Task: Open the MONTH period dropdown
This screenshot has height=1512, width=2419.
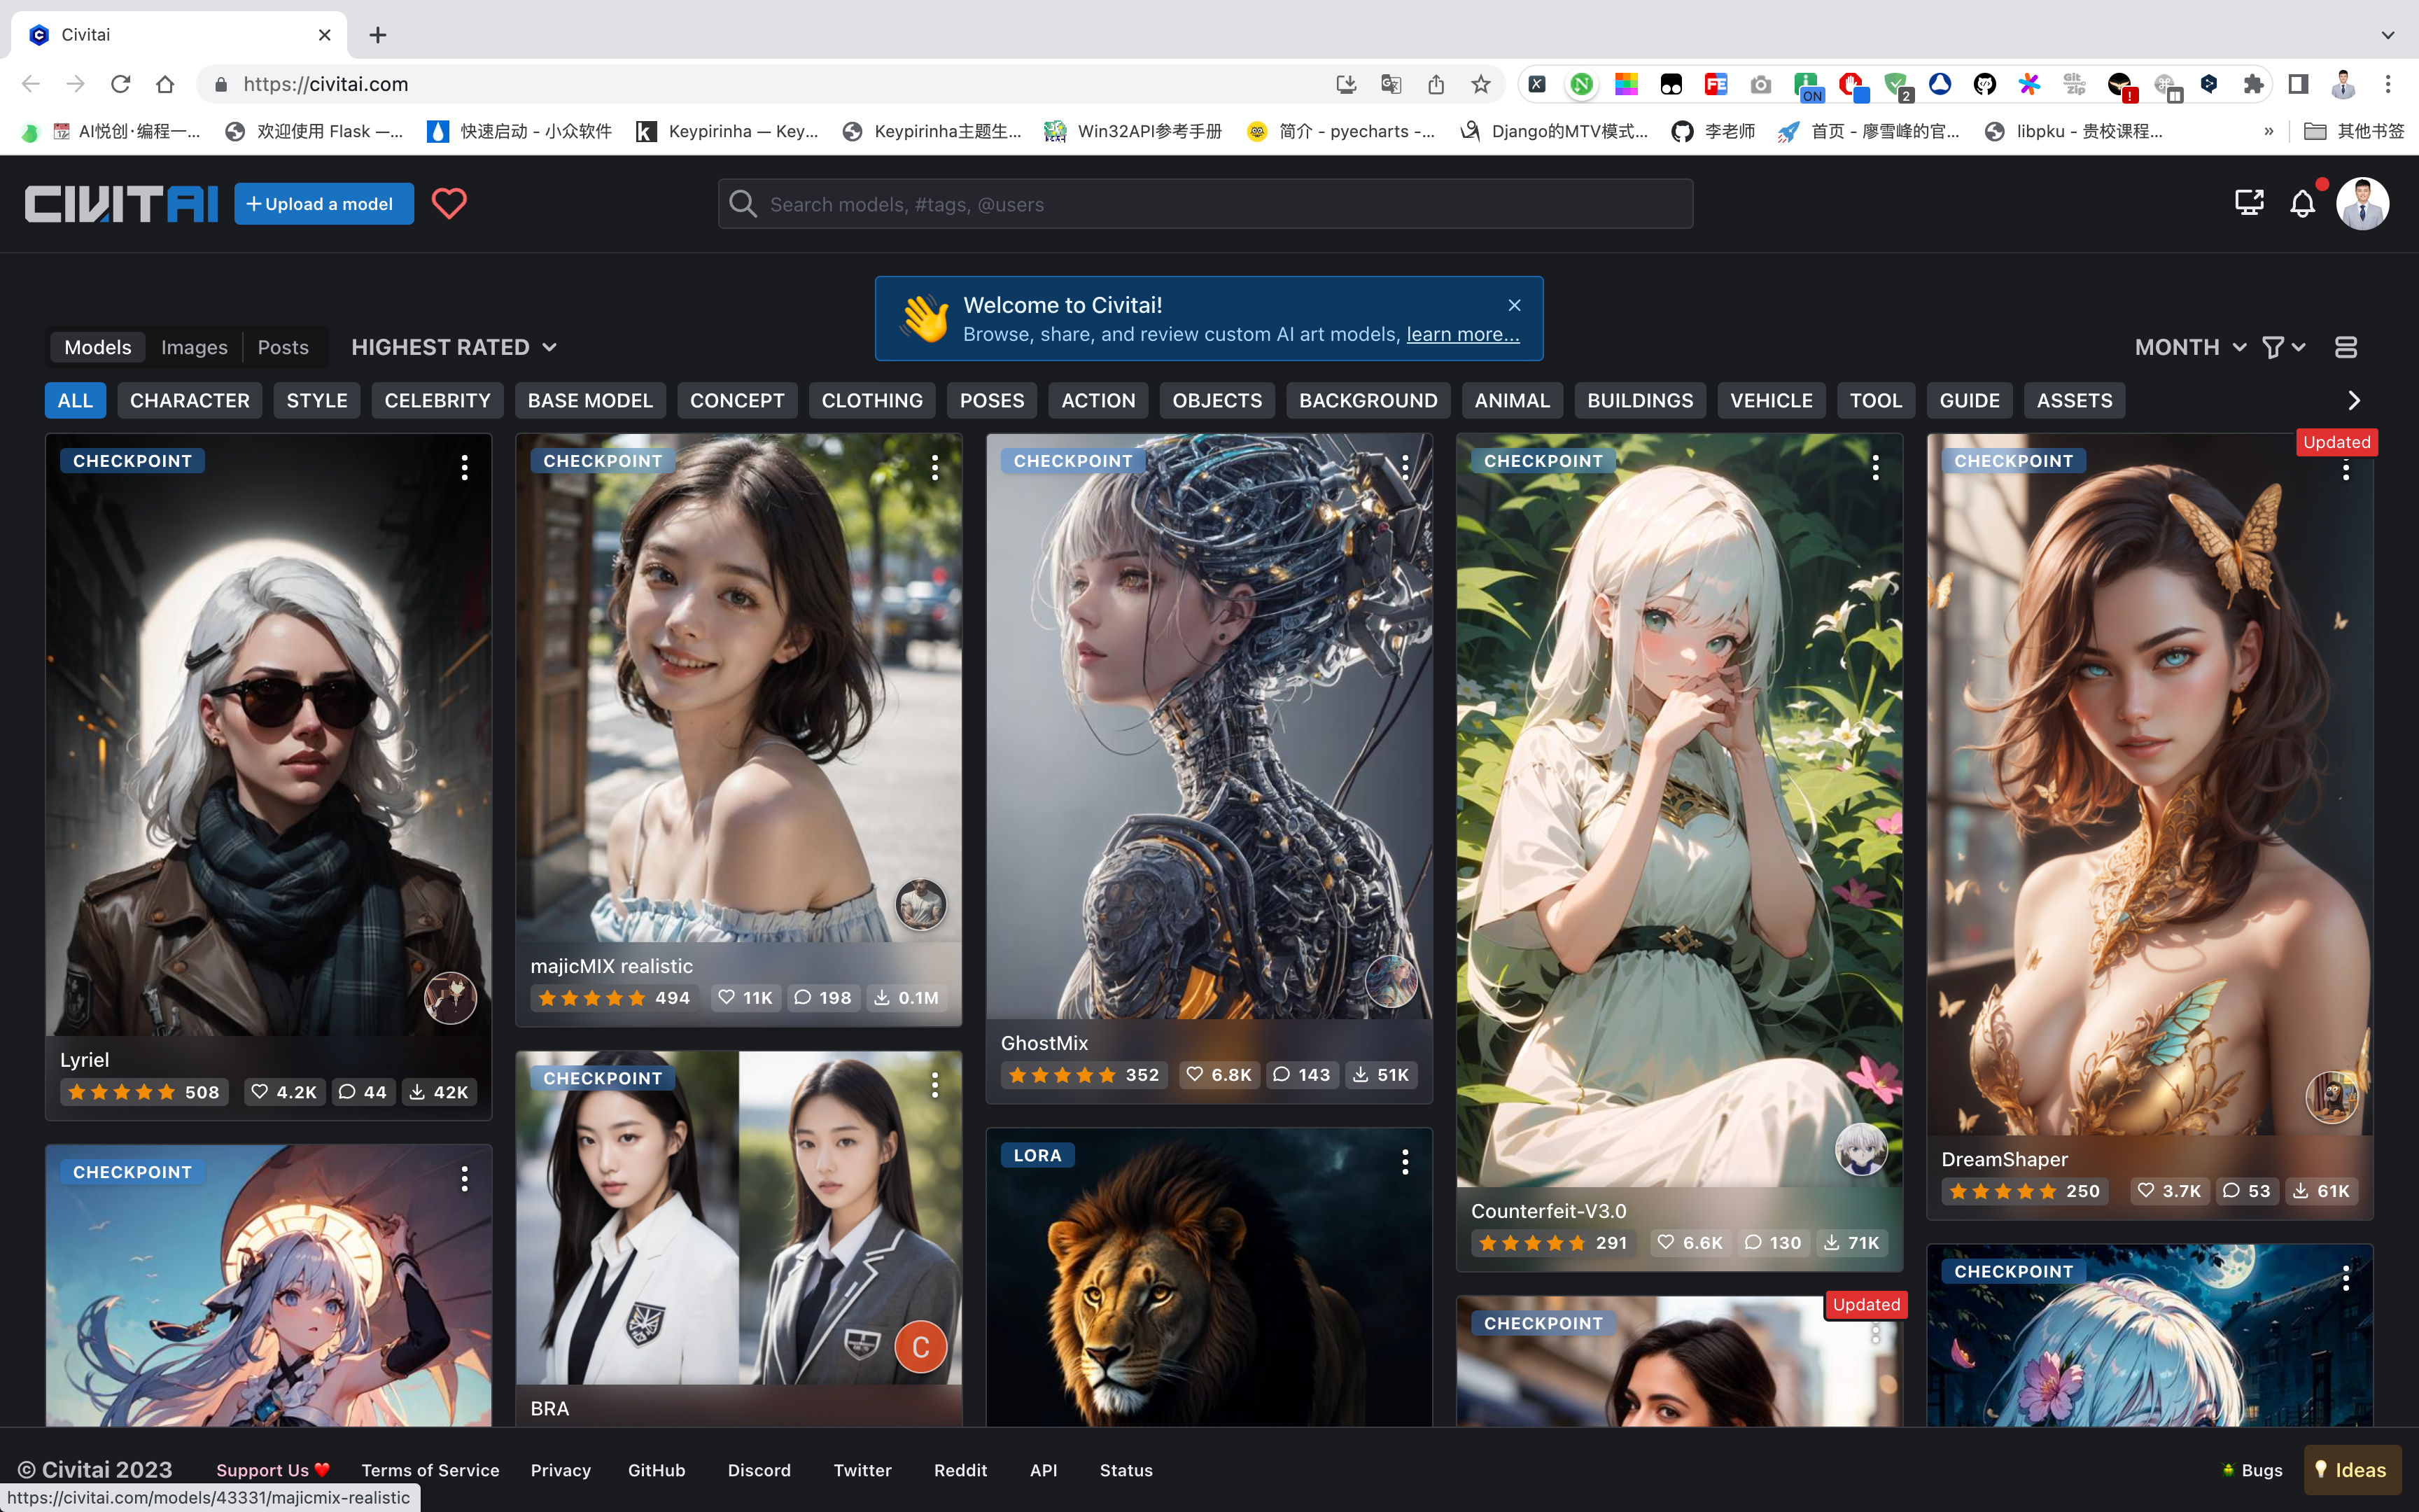Action: pyautogui.click(x=2191, y=347)
